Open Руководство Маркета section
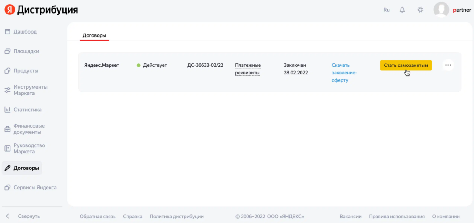This screenshot has width=474, height=223. coord(29,149)
